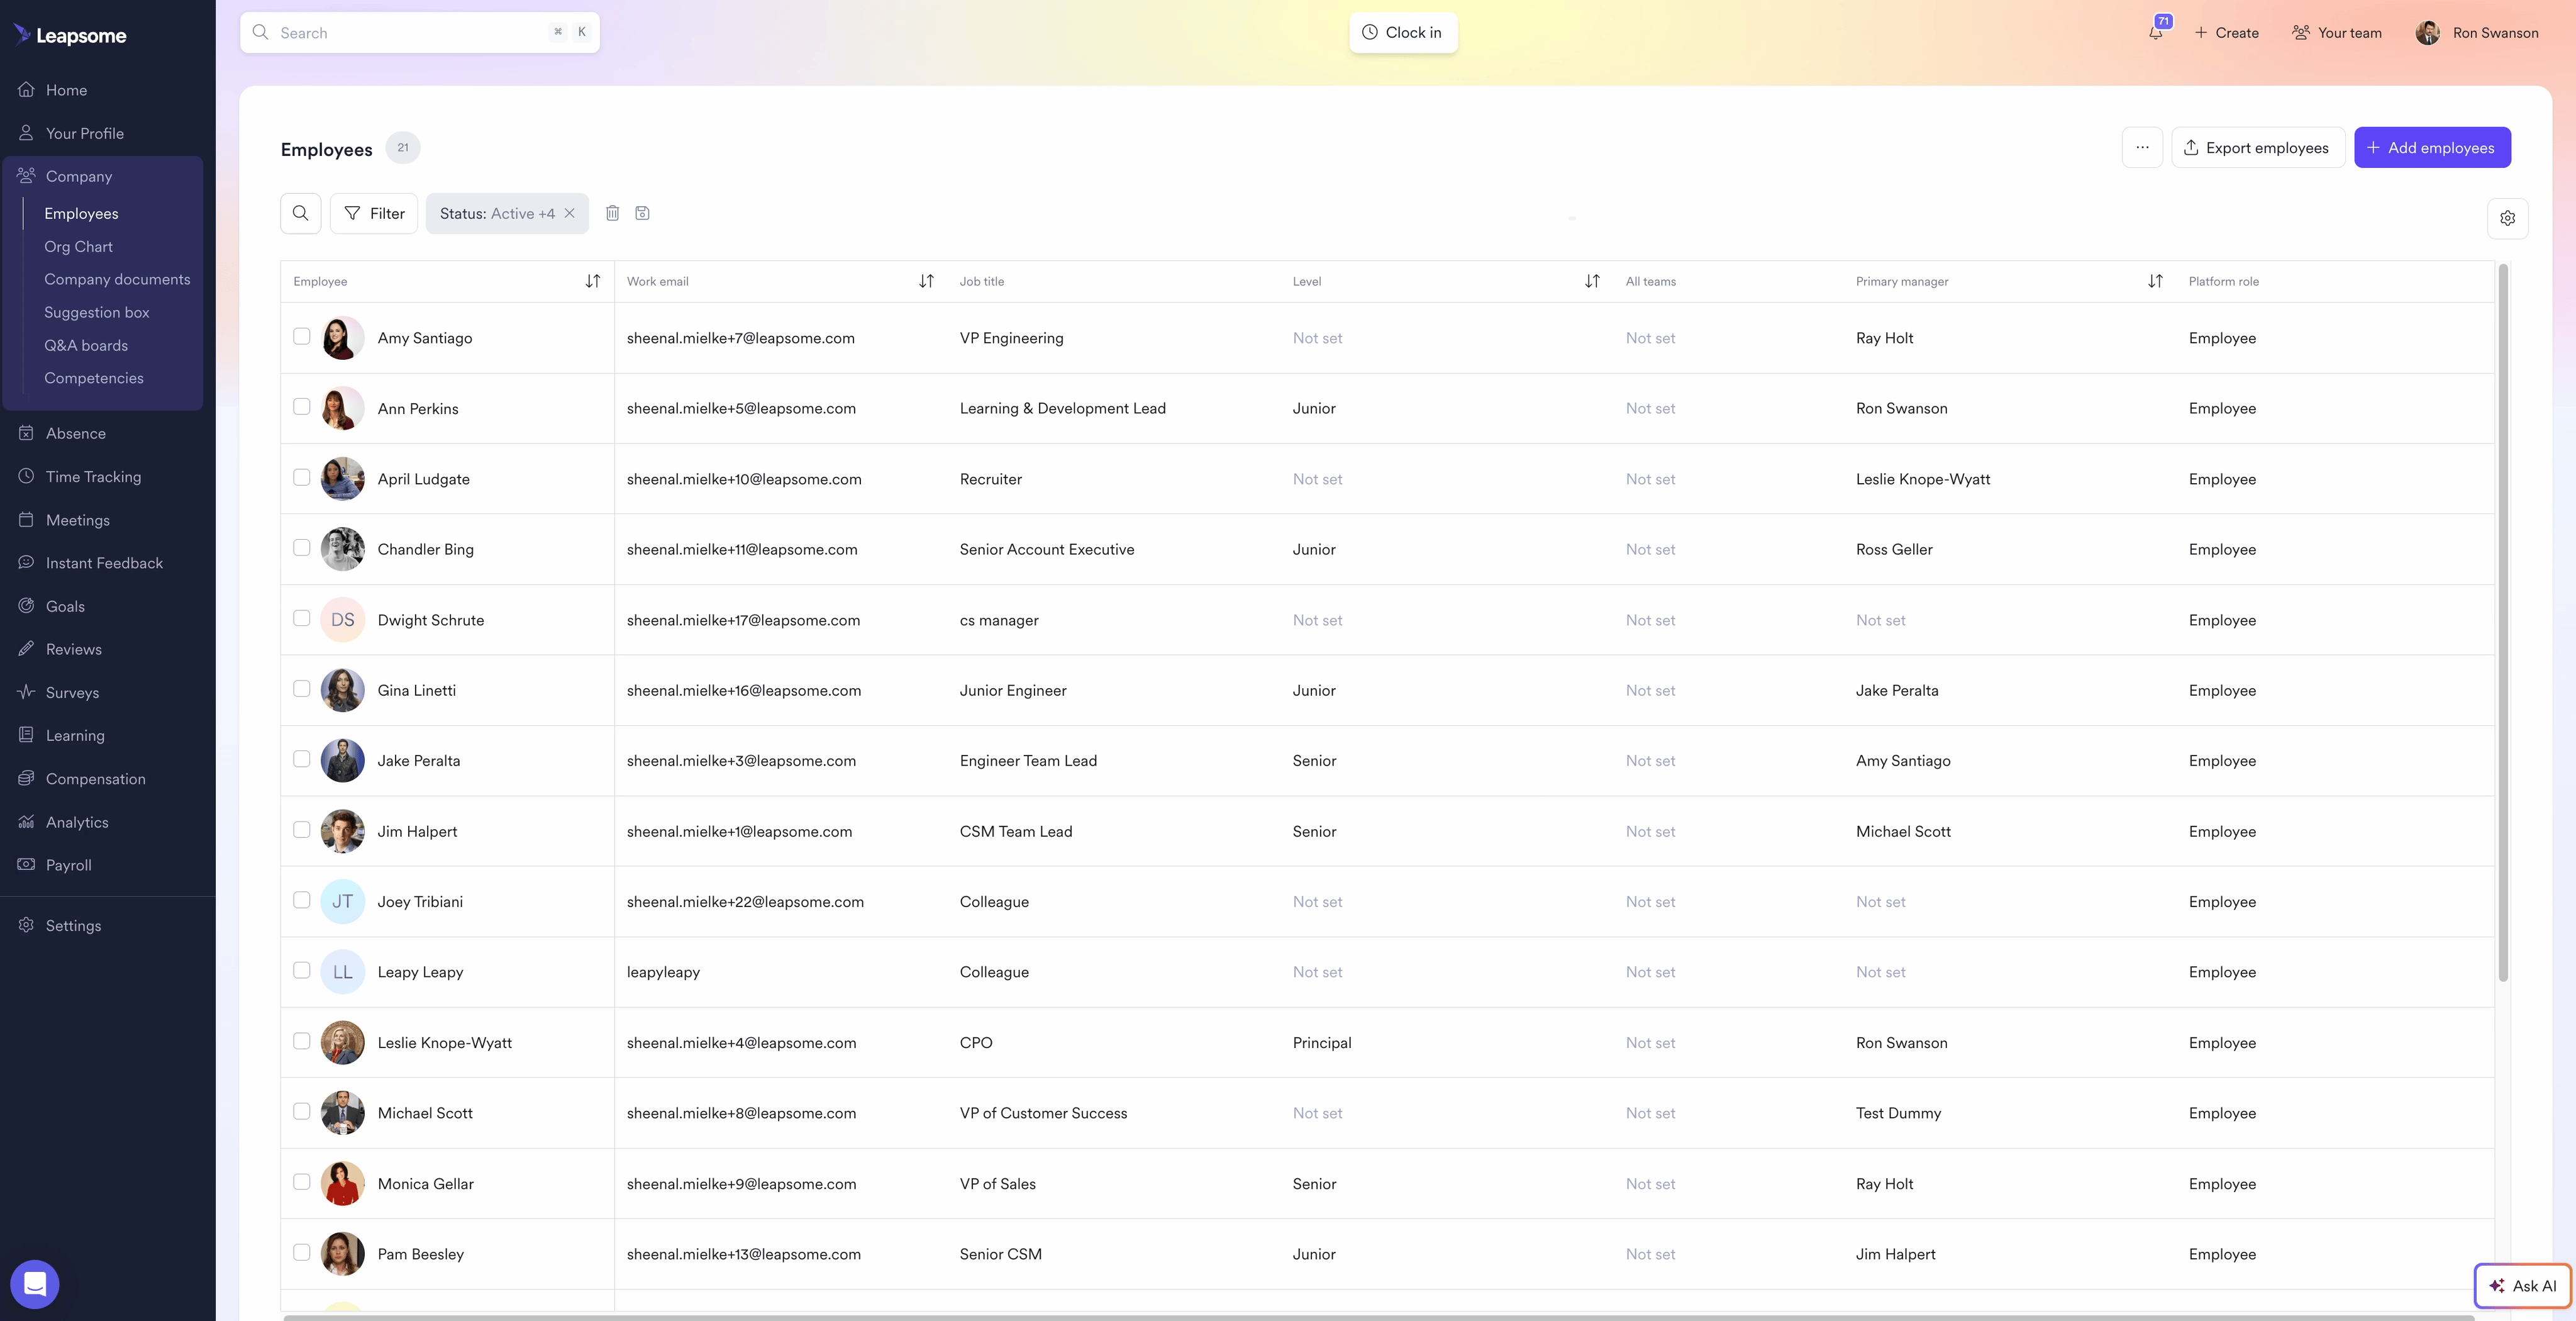Click the notifications bell icon
The height and width of the screenshot is (1321, 2576).
pyautogui.click(x=2155, y=33)
